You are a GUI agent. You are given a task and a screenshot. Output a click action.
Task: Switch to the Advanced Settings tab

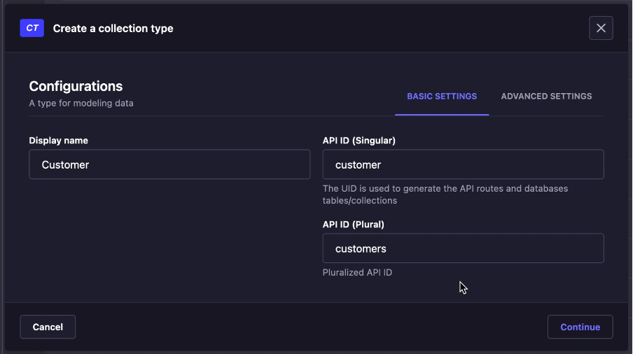(546, 97)
